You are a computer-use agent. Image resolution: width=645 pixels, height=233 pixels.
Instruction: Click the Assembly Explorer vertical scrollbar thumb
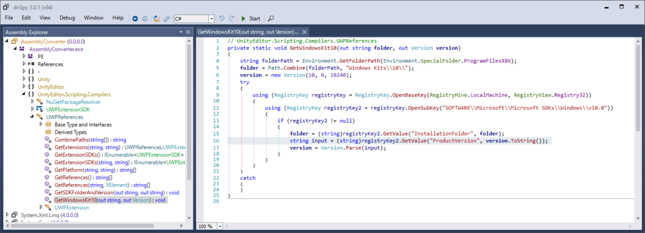[x=189, y=112]
